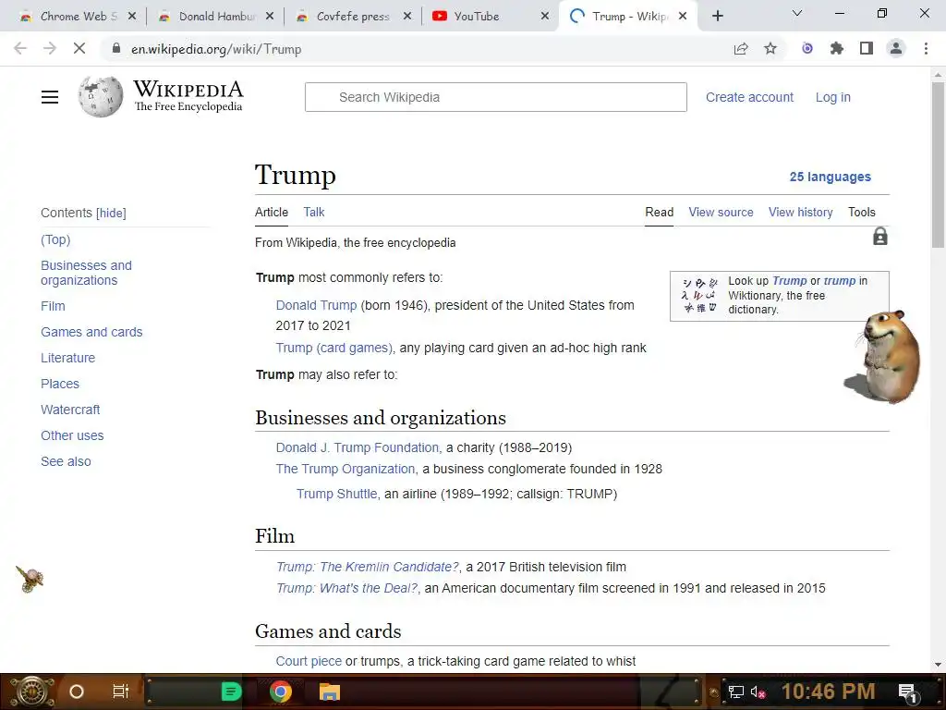Image resolution: width=946 pixels, height=710 pixels.
Task: Switch to the Chrome Web Store tab
Action: tap(79, 17)
